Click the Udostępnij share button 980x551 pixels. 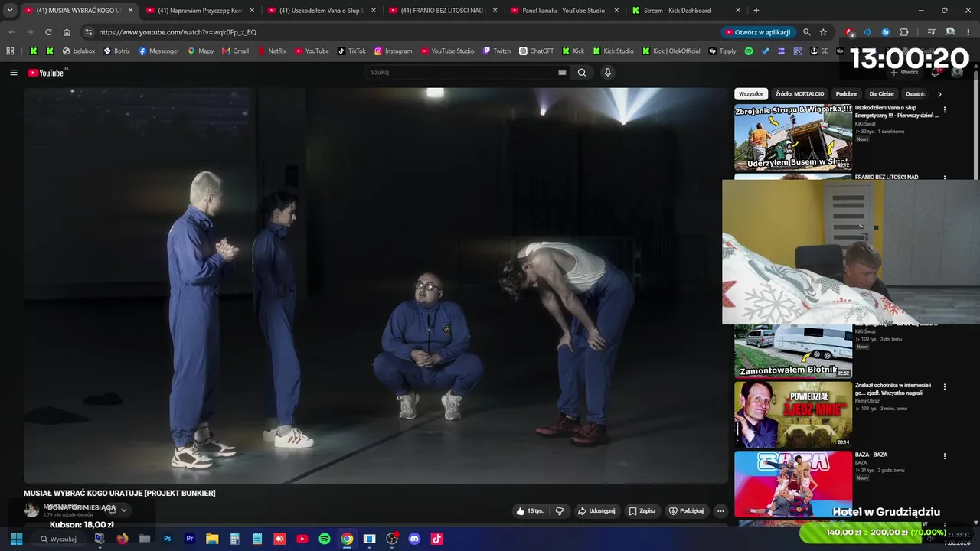[x=596, y=510]
